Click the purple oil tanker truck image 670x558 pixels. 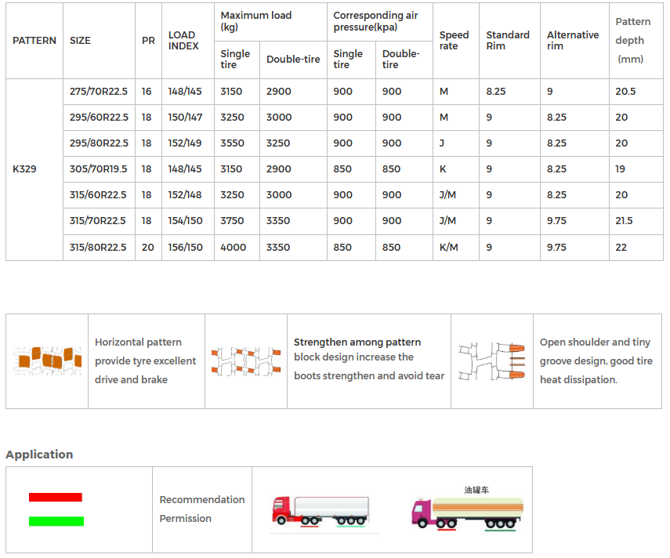468,513
